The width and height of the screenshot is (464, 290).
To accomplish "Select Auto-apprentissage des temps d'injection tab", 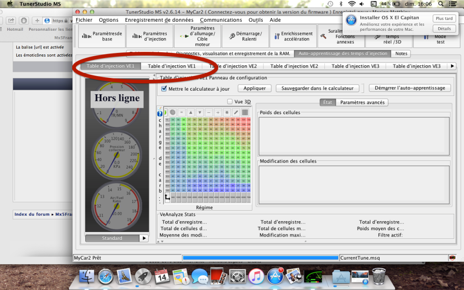I will (x=343, y=53).
